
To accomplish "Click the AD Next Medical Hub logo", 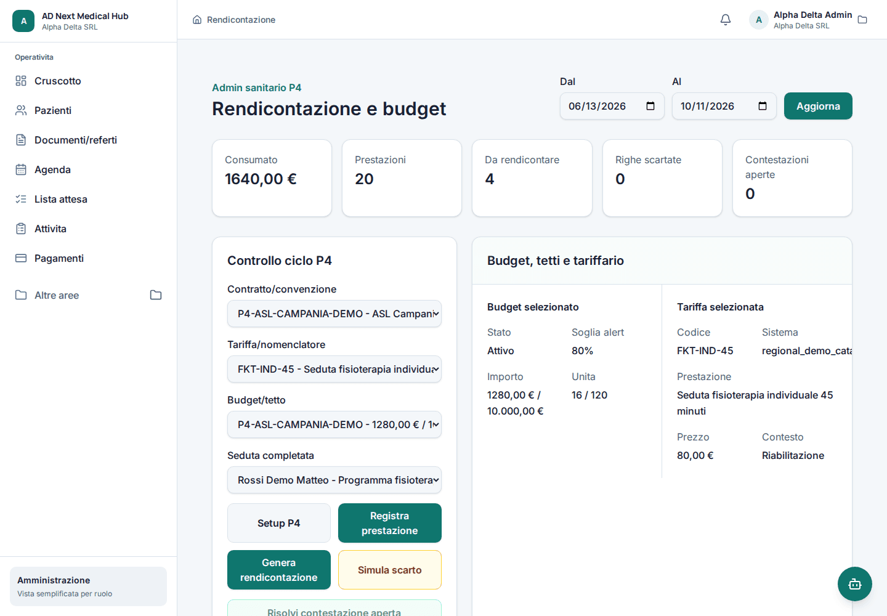I will [x=23, y=21].
